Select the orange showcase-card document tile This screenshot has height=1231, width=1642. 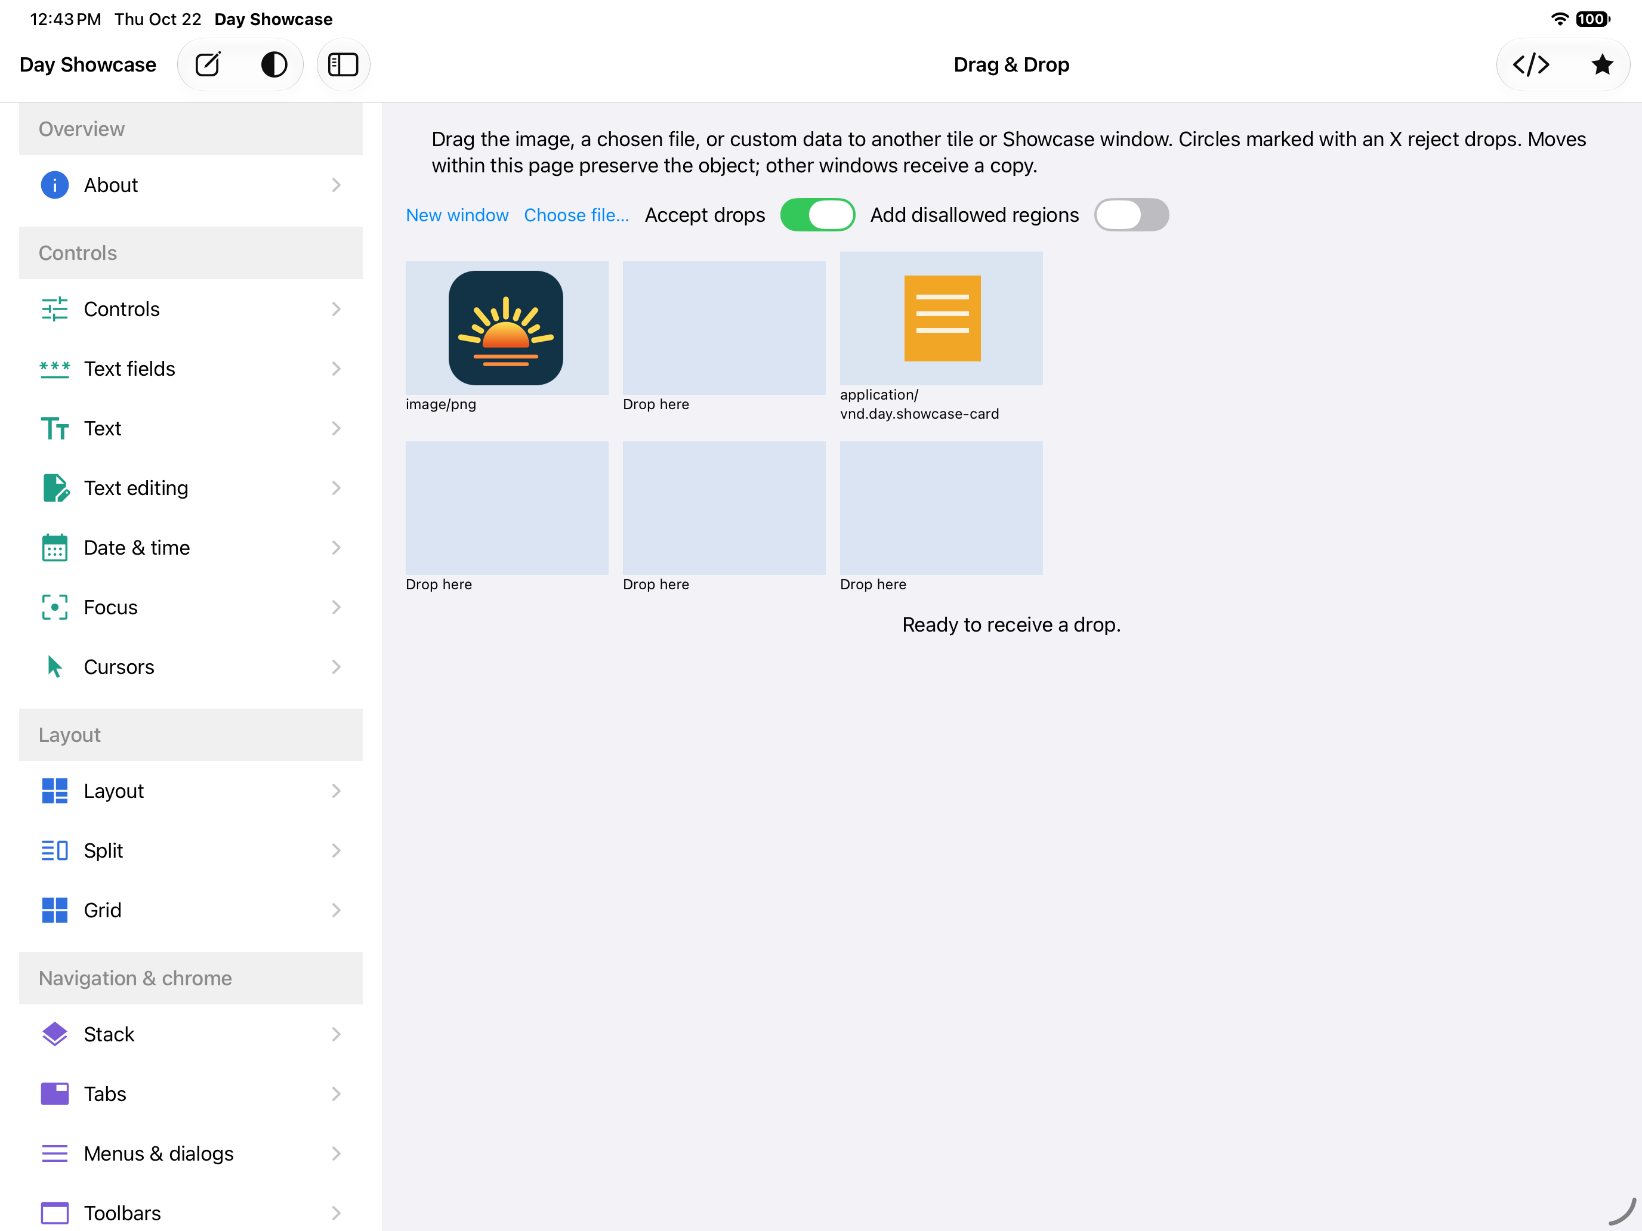coord(942,318)
